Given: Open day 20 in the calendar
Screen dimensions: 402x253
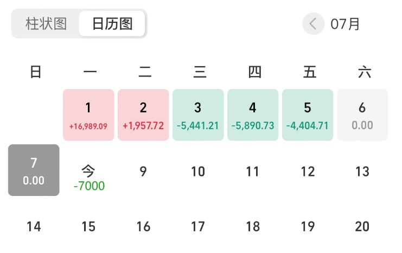Looking at the screenshot, I should [362, 226].
